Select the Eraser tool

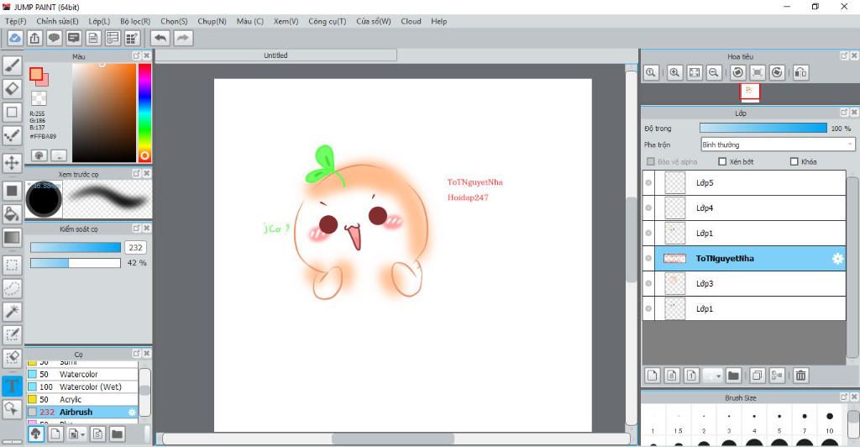point(12,89)
